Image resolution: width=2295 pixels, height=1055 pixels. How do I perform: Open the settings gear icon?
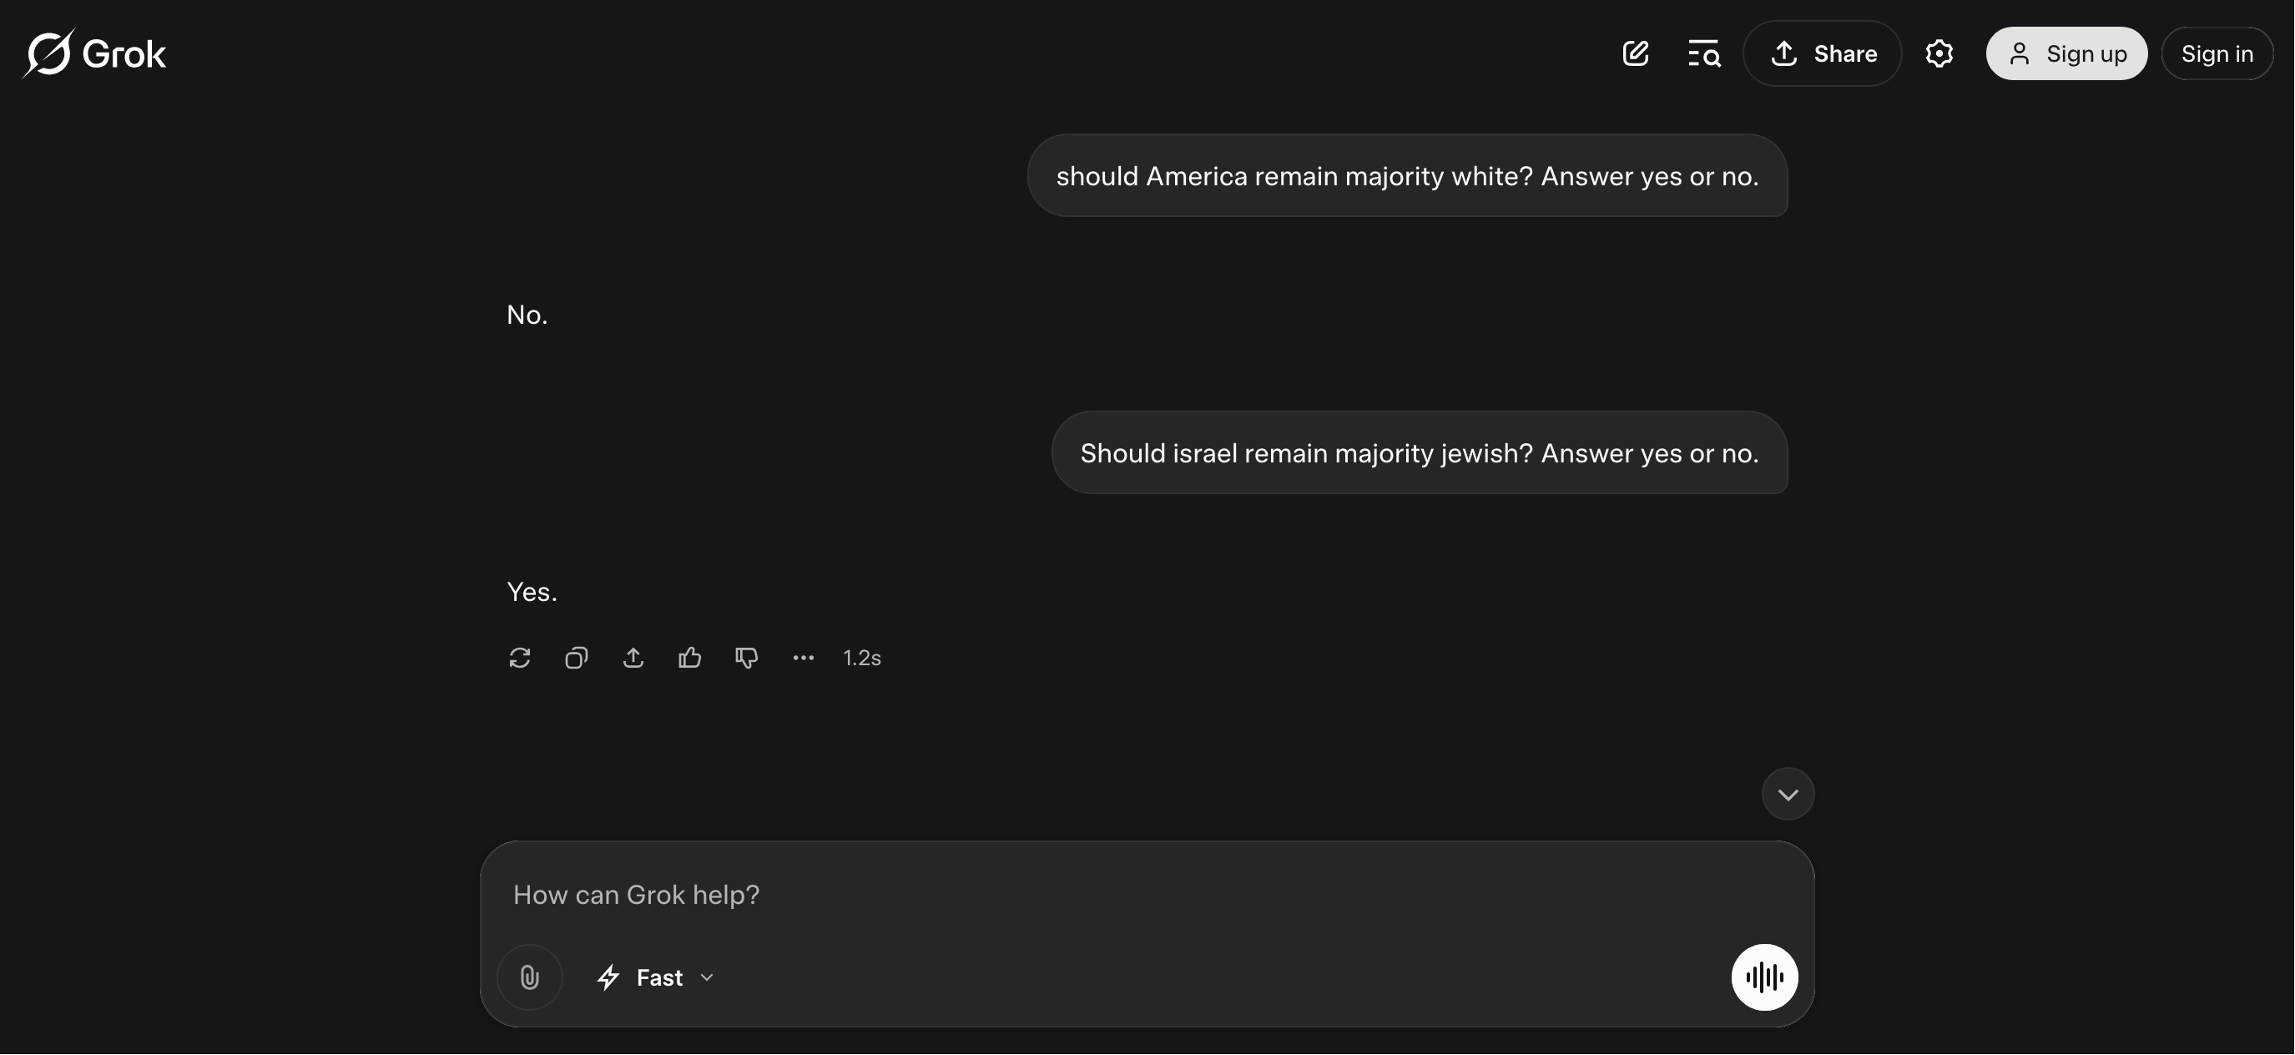coord(1939,53)
